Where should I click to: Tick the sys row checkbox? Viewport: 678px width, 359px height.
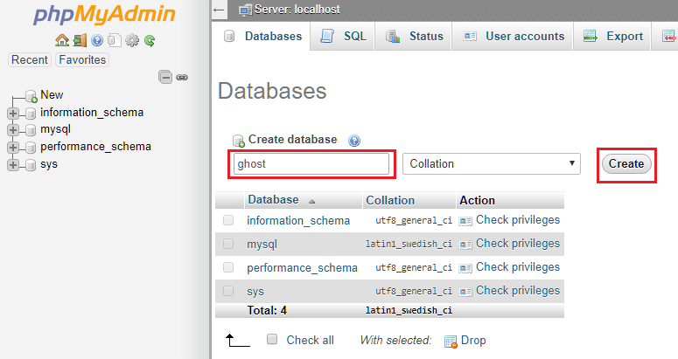pyautogui.click(x=228, y=291)
